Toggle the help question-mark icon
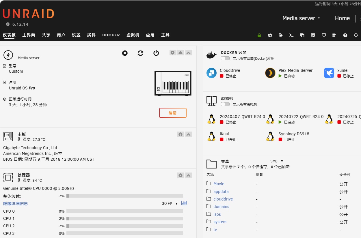Screen dimensions: 361x238 coord(345,35)
